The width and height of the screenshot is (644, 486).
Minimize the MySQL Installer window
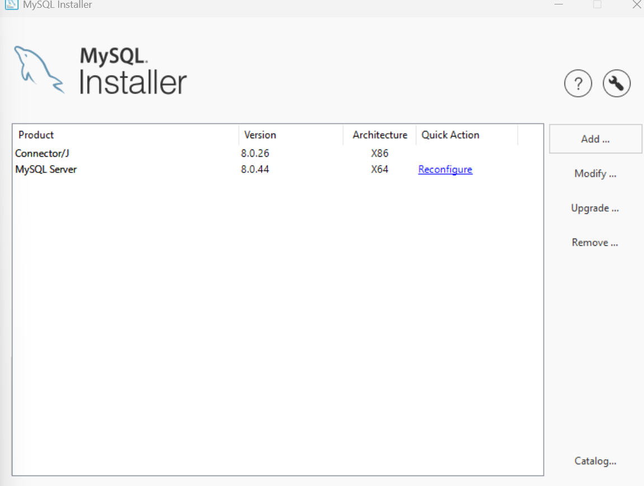point(558,4)
